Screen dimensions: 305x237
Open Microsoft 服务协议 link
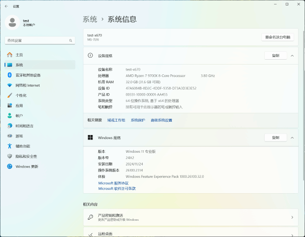tap(113, 183)
